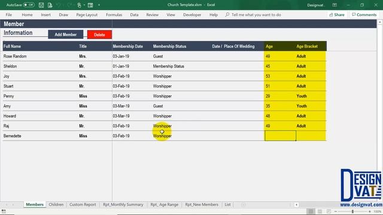The width and height of the screenshot is (383, 215).
Task: Open the List sheet tab
Action: [227, 204]
